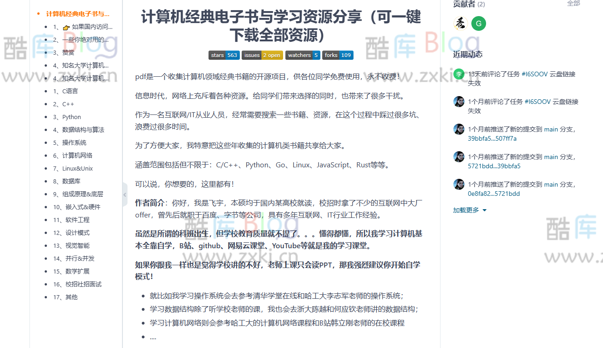
Task: Click the "main" branch link
Action: pos(551,129)
